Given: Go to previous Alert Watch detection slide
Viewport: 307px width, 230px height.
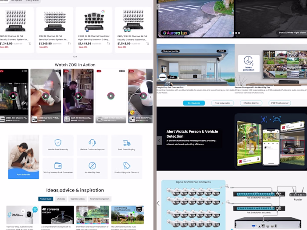Looking at the screenshot, I should [159, 141].
